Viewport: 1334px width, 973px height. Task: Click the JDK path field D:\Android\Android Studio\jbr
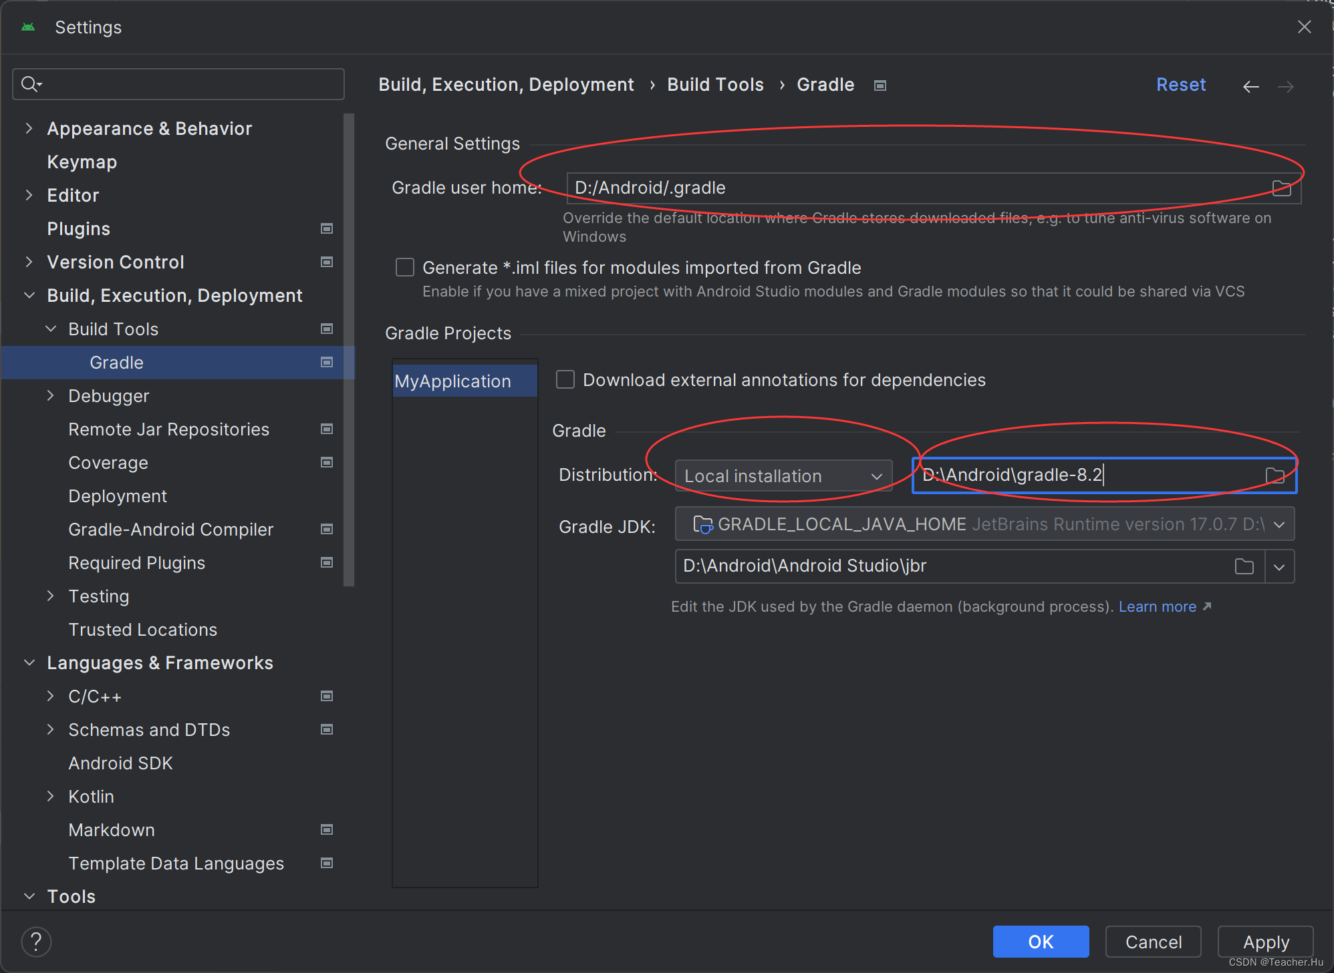(970, 567)
